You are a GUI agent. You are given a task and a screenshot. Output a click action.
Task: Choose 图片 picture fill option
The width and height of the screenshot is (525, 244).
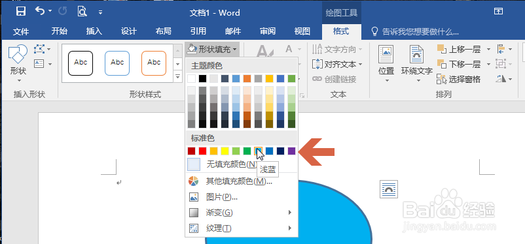[x=242, y=197]
